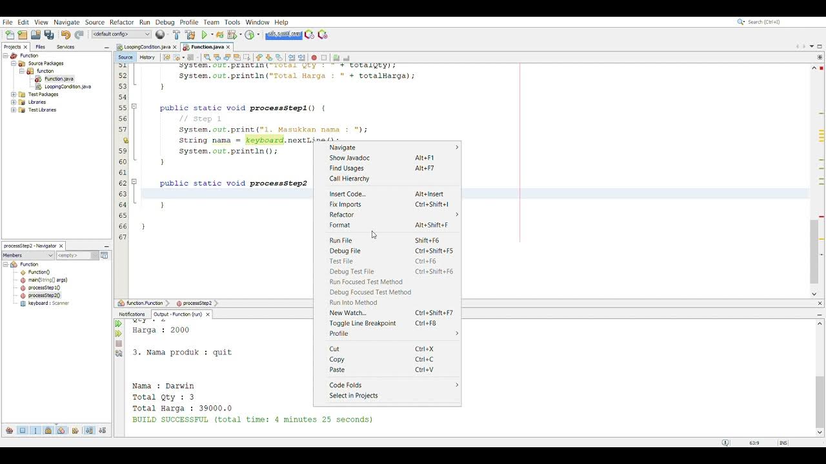
Task: Expand the Test Packages node
Action: click(x=13, y=94)
